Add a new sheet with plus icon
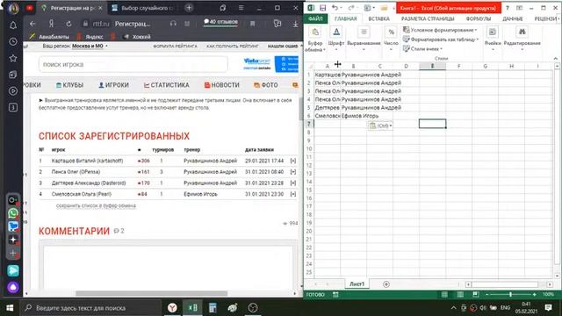Screen dimensions: 562x316 (386, 284)
